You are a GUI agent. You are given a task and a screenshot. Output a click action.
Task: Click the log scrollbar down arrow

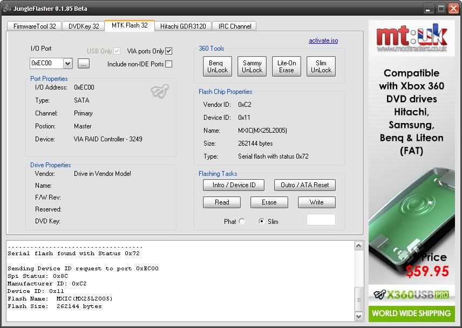click(358, 317)
